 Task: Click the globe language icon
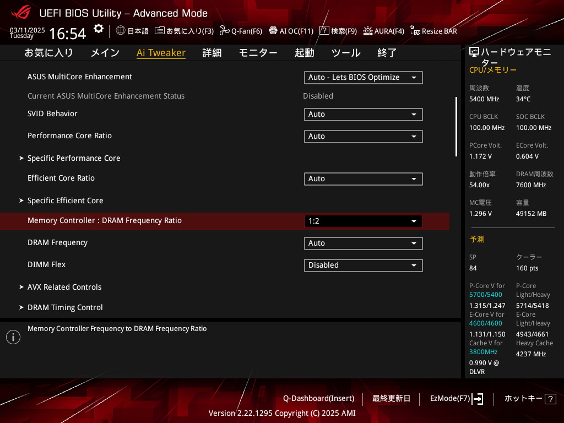[121, 31]
